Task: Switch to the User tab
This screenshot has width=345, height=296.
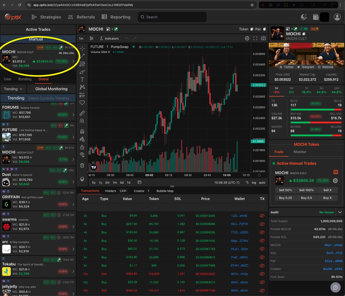Action: point(8,79)
